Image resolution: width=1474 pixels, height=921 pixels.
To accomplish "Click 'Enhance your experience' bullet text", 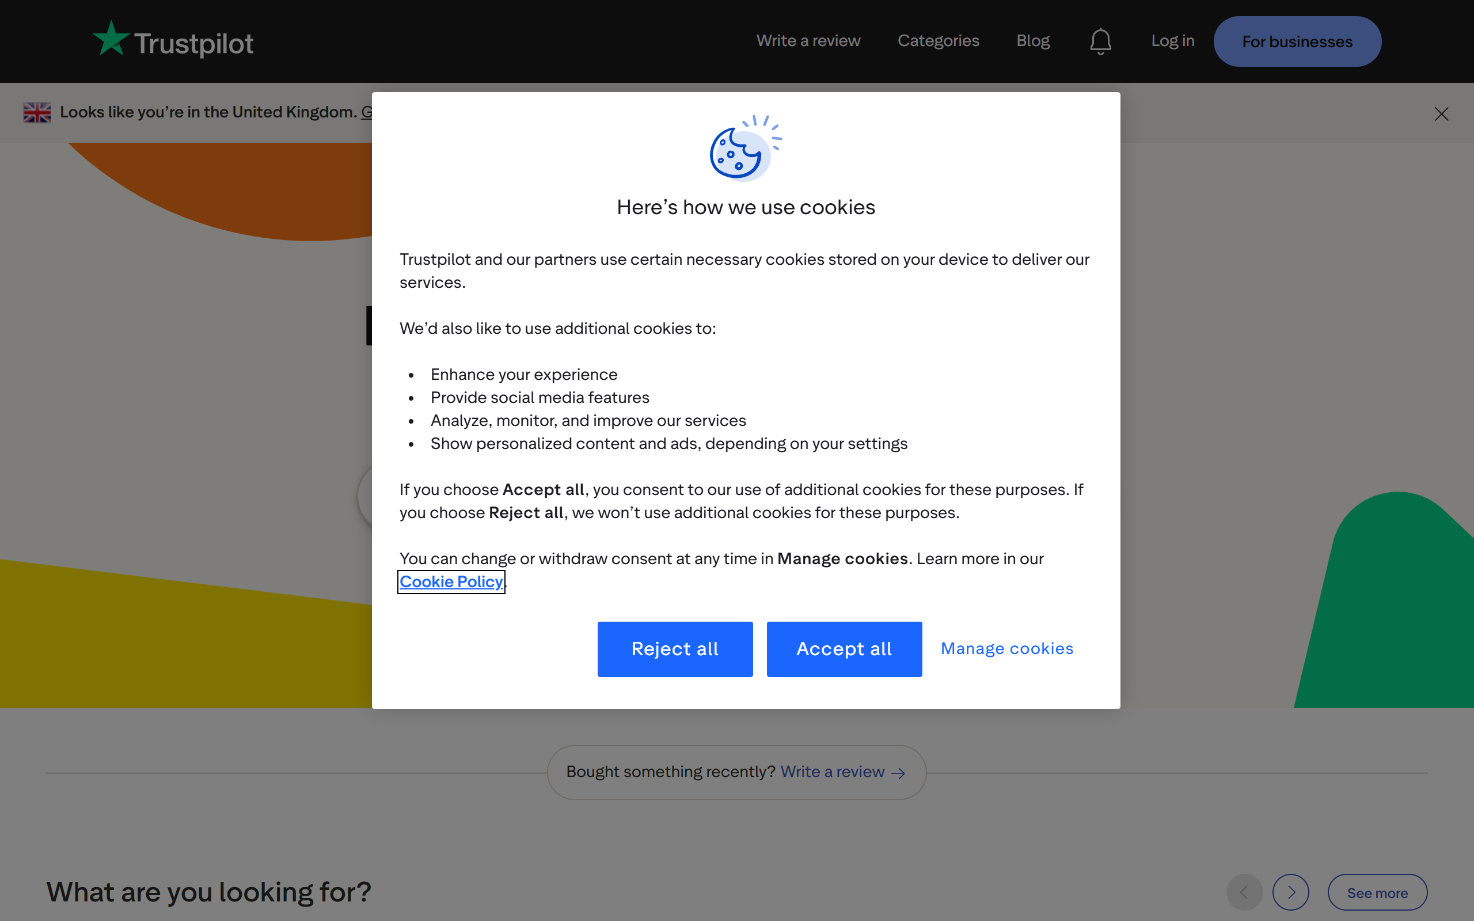I will (x=524, y=374).
